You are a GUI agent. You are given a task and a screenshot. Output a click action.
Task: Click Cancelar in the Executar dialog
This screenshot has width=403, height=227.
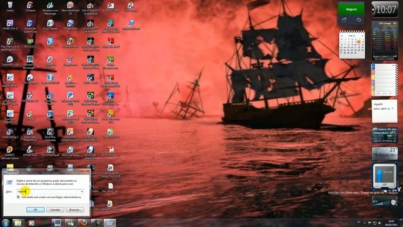[x=55, y=210]
